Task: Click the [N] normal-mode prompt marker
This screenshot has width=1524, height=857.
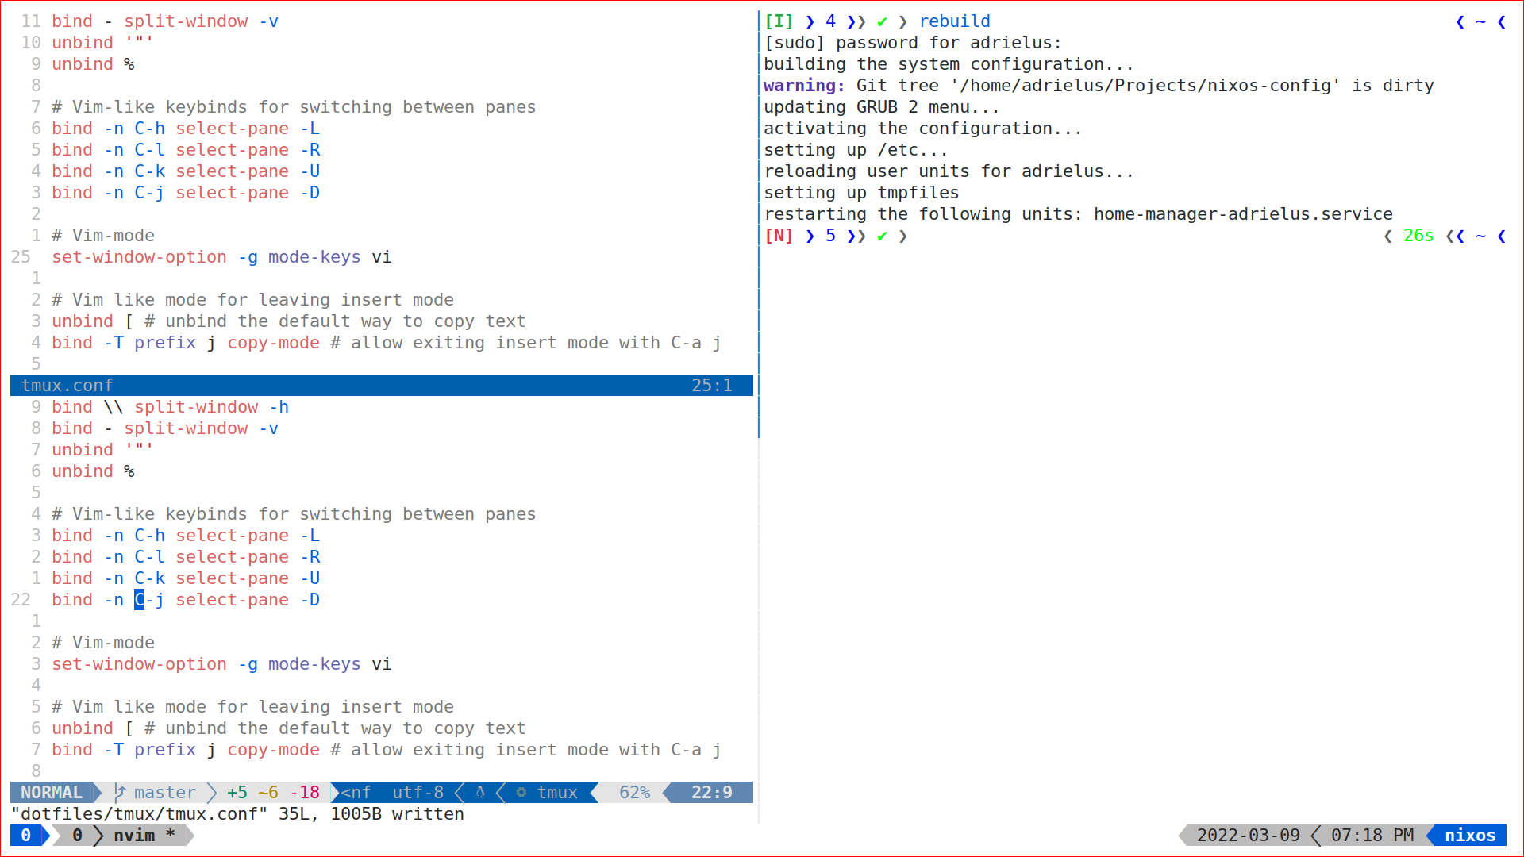Action: click(x=779, y=236)
